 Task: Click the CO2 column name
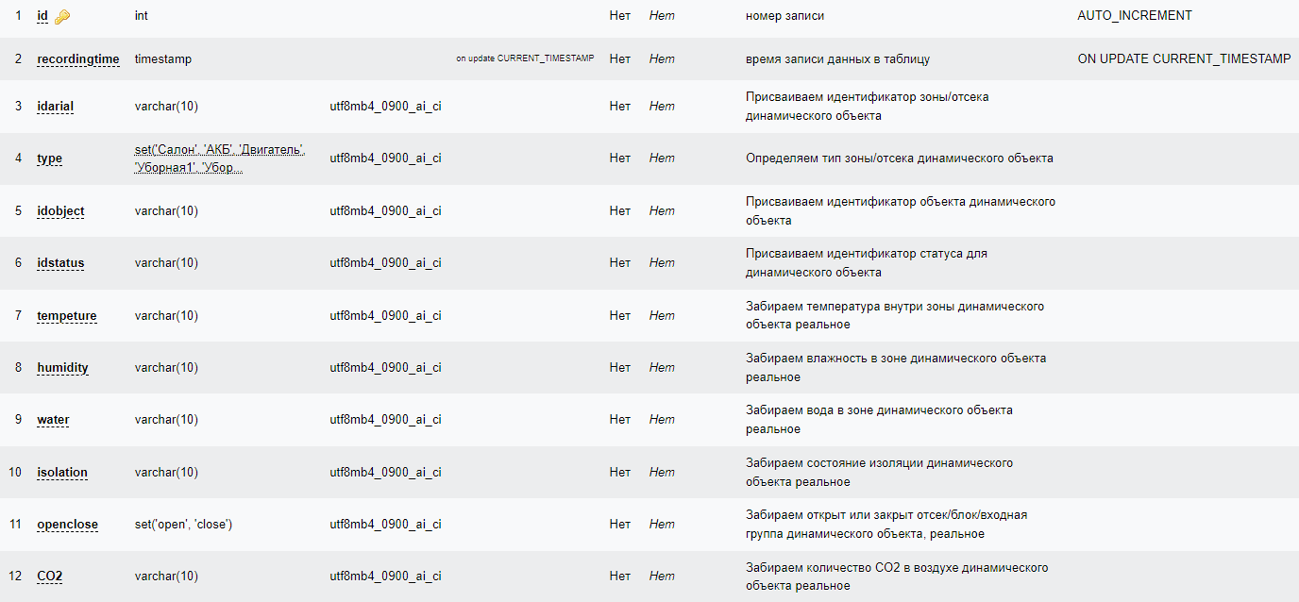(50, 576)
